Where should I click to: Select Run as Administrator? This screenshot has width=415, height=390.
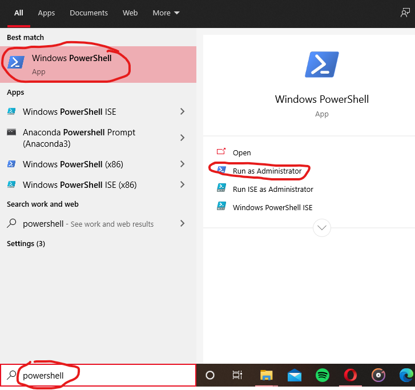tap(267, 171)
